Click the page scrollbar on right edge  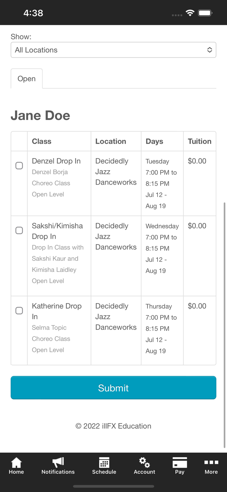(224, 325)
